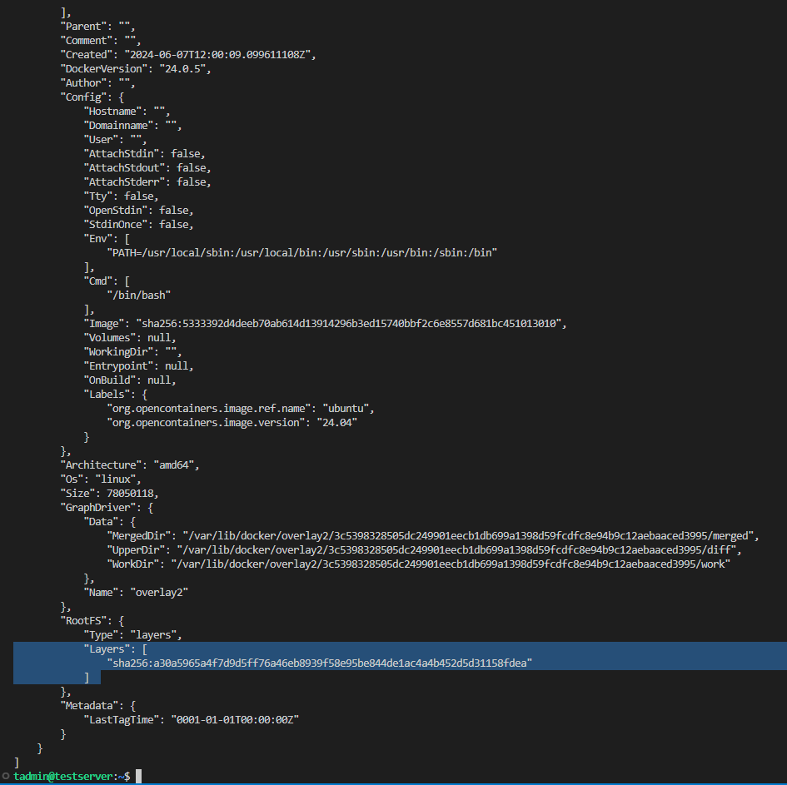Click the "Env": [ line
787x785 pixels.
pyautogui.click(x=107, y=238)
